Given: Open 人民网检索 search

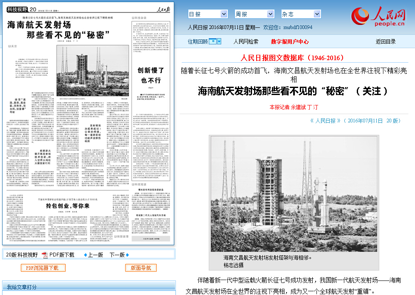Looking at the screenshot, I should point(246,41).
